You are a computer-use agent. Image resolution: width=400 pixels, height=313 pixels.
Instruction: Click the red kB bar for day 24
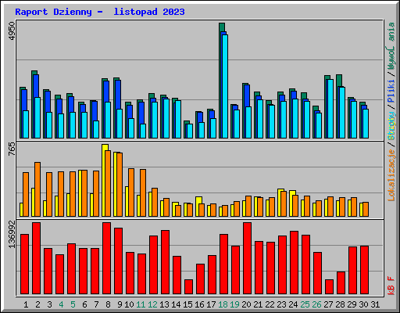(x=294, y=262)
